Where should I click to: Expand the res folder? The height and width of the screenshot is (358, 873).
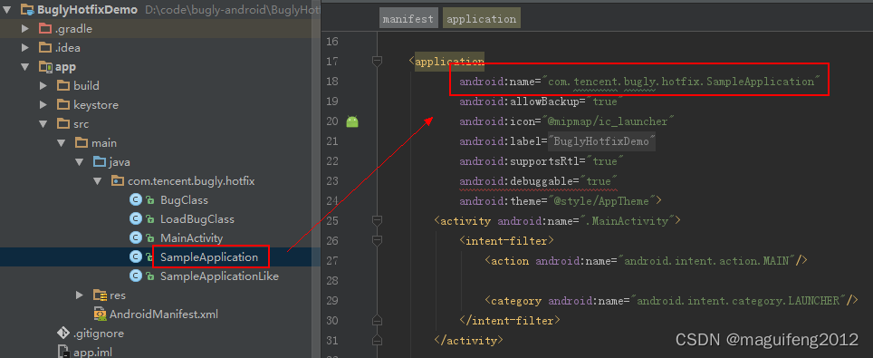(80, 295)
